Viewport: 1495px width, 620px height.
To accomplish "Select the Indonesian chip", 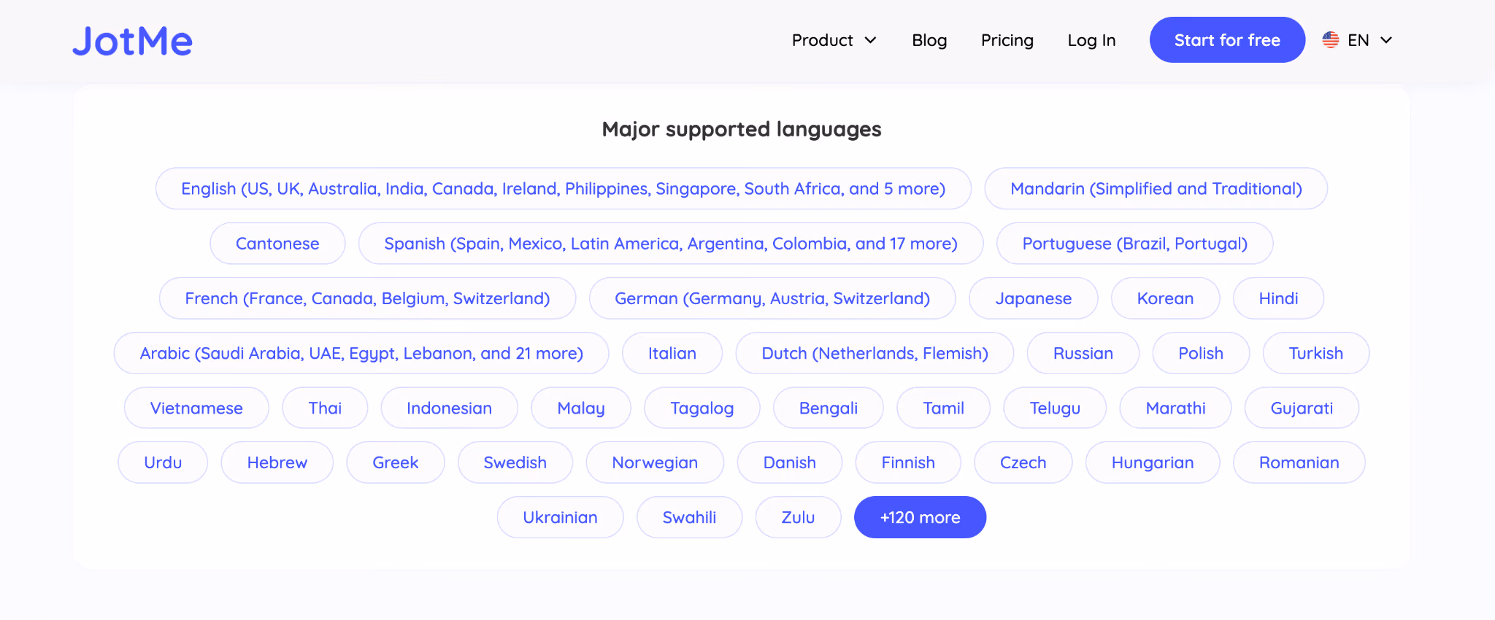I will point(449,408).
